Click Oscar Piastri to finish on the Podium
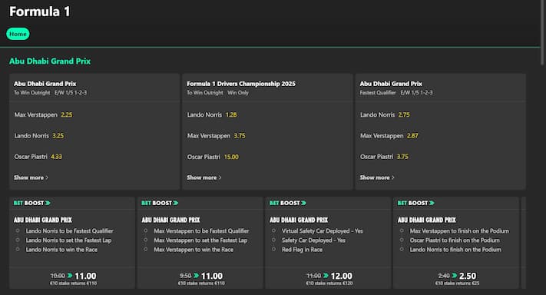 point(455,240)
